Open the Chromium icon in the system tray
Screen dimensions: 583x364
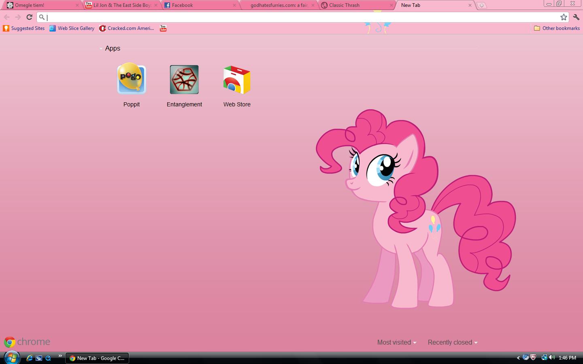click(x=526, y=358)
